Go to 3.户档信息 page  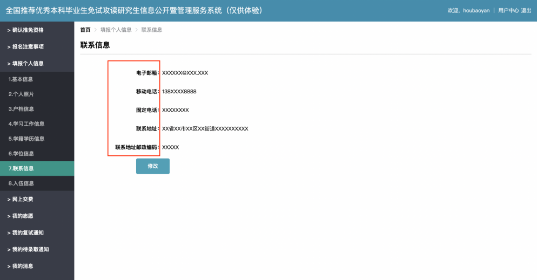(37, 109)
